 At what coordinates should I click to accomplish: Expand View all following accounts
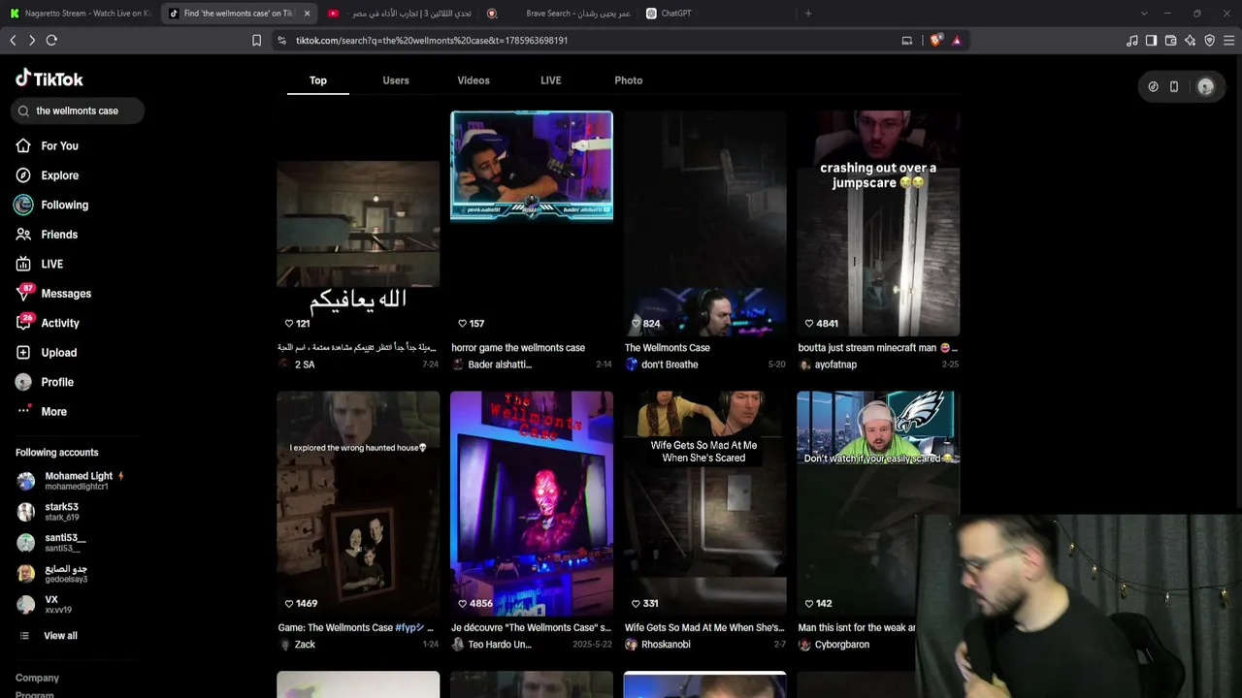pyautogui.click(x=49, y=636)
